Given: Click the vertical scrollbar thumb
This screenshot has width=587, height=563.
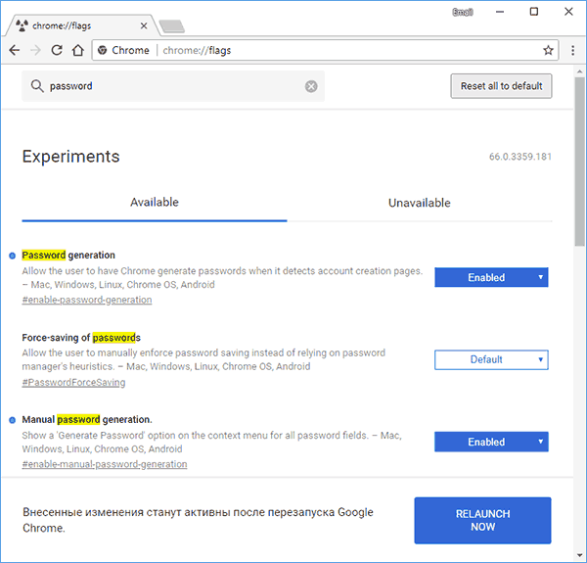Looking at the screenshot, I should tap(580, 162).
